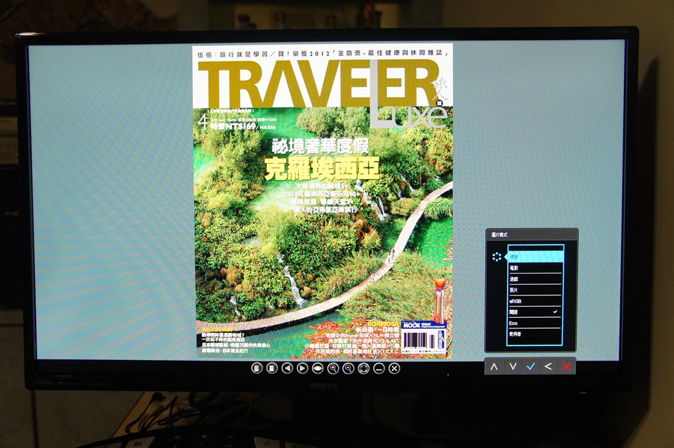Zoom out with the minus magnifier
Screen dimensions: 674x448
click(x=348, y=368)
